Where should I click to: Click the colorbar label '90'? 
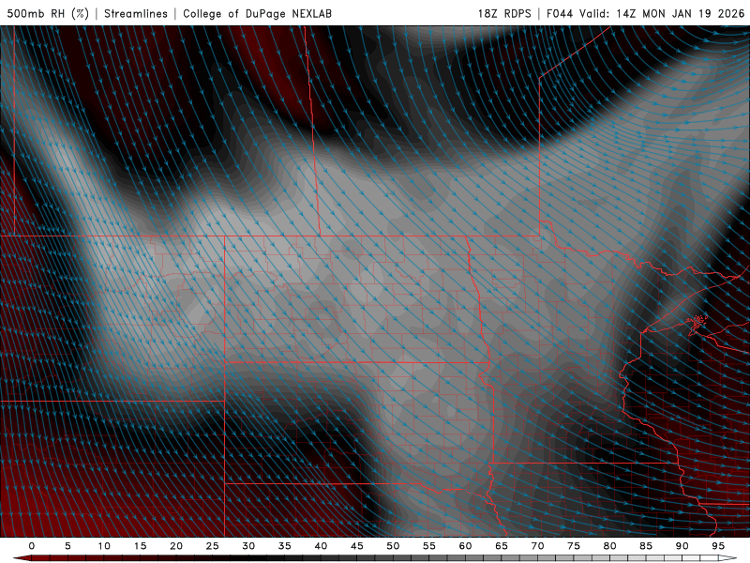(682, 546)
